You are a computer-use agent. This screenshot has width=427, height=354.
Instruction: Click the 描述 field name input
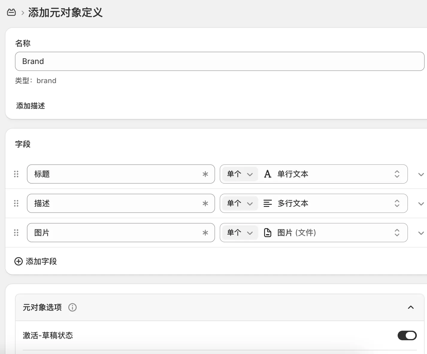click(121, 203)
